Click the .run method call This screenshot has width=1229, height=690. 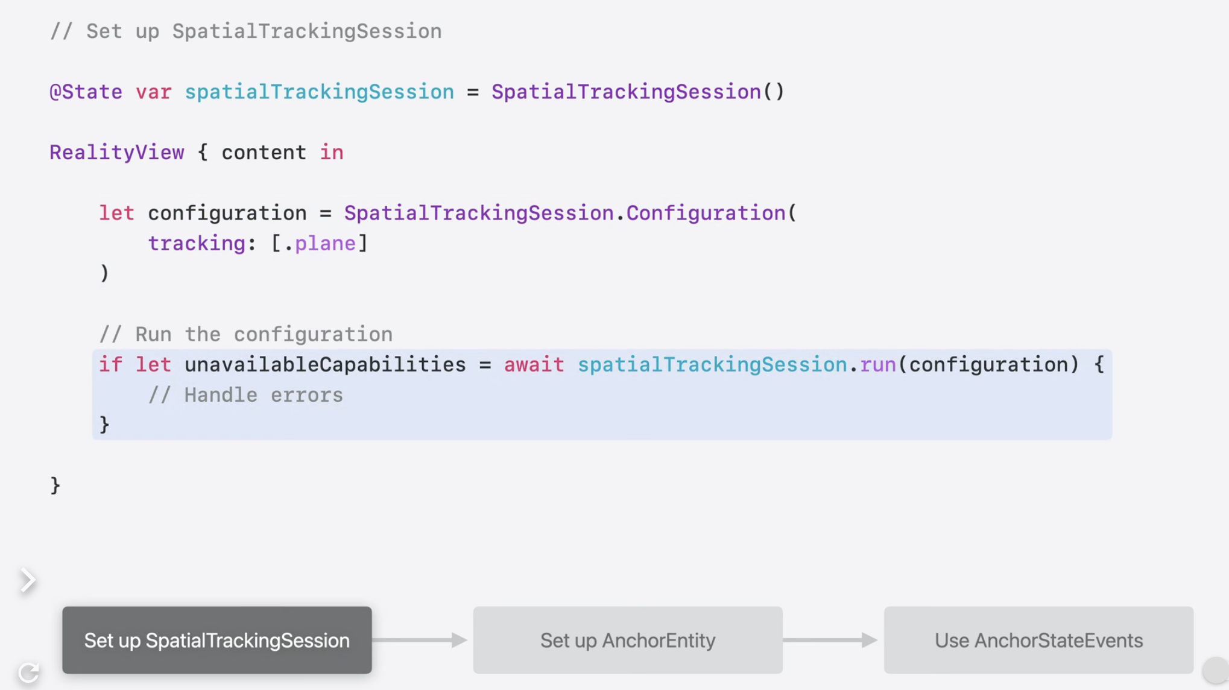click(877, 364)
